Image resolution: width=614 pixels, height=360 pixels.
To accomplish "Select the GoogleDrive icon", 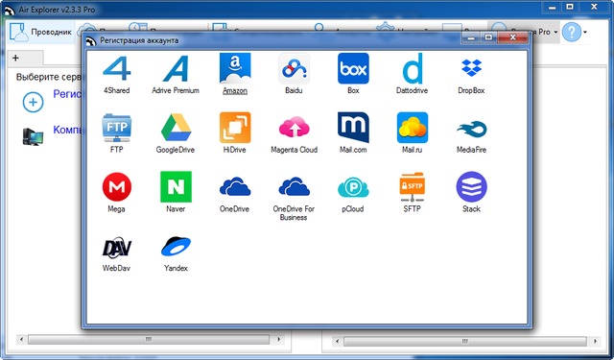I will point(176,128).
